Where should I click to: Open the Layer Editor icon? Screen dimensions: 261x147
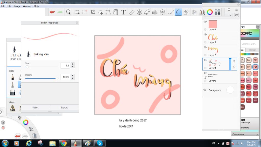coord(194,12)
